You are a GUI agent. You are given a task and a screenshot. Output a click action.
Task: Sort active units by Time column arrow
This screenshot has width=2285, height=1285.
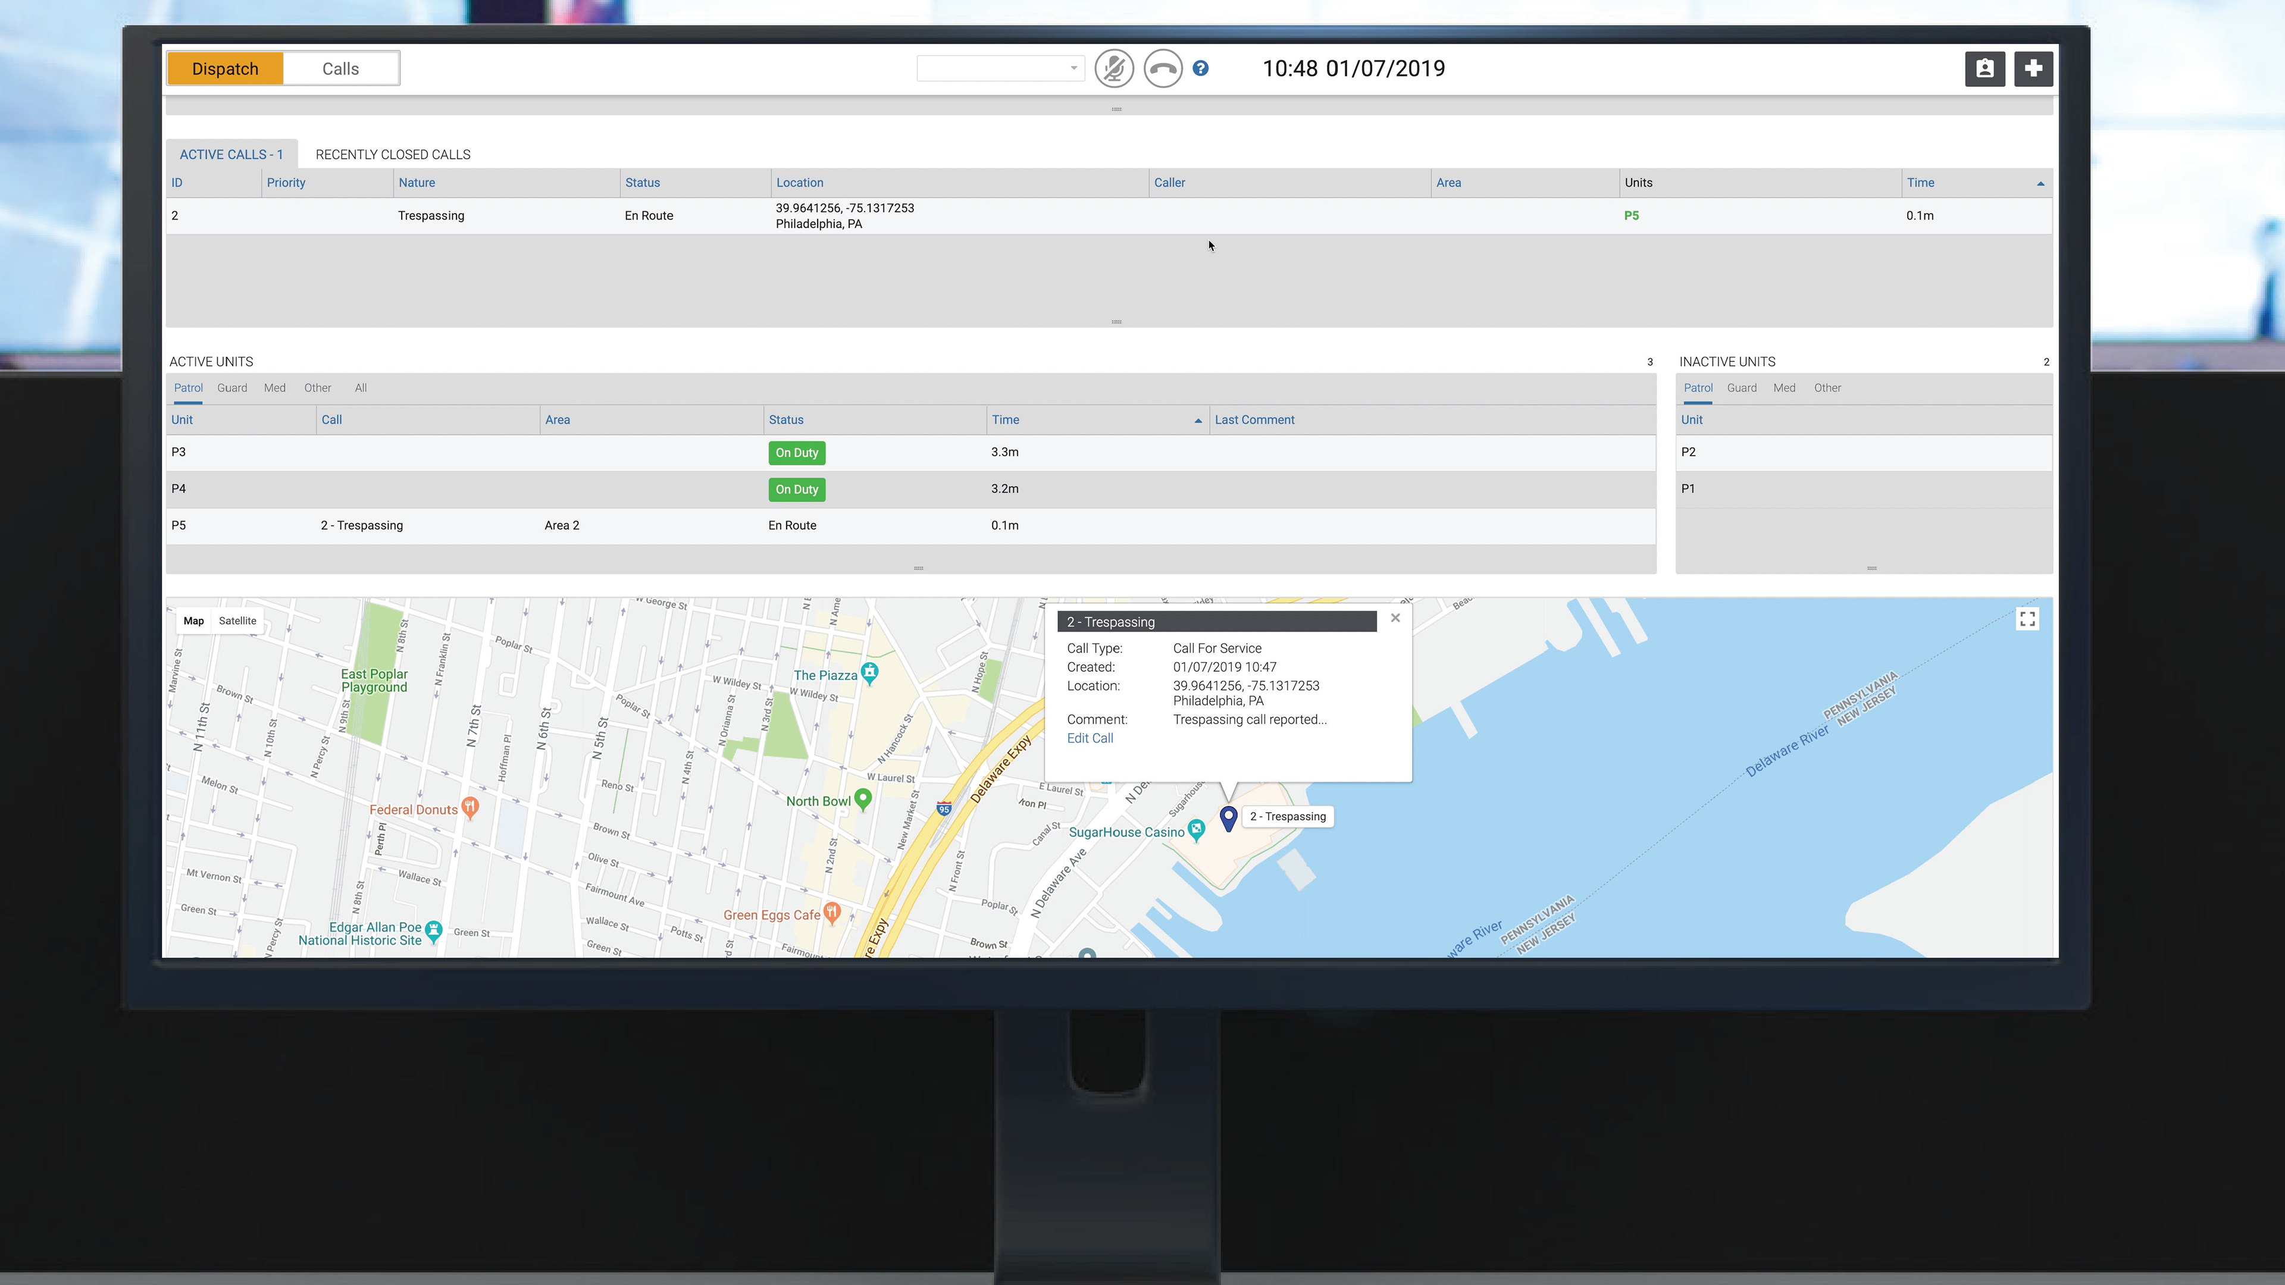(x=1198, y=421)
